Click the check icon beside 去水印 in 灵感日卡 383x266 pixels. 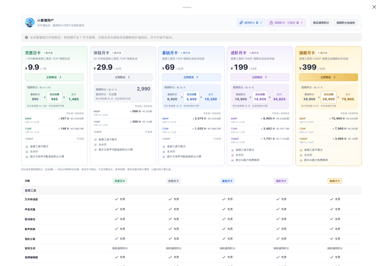pyautogui.click(x=27, y=152)
